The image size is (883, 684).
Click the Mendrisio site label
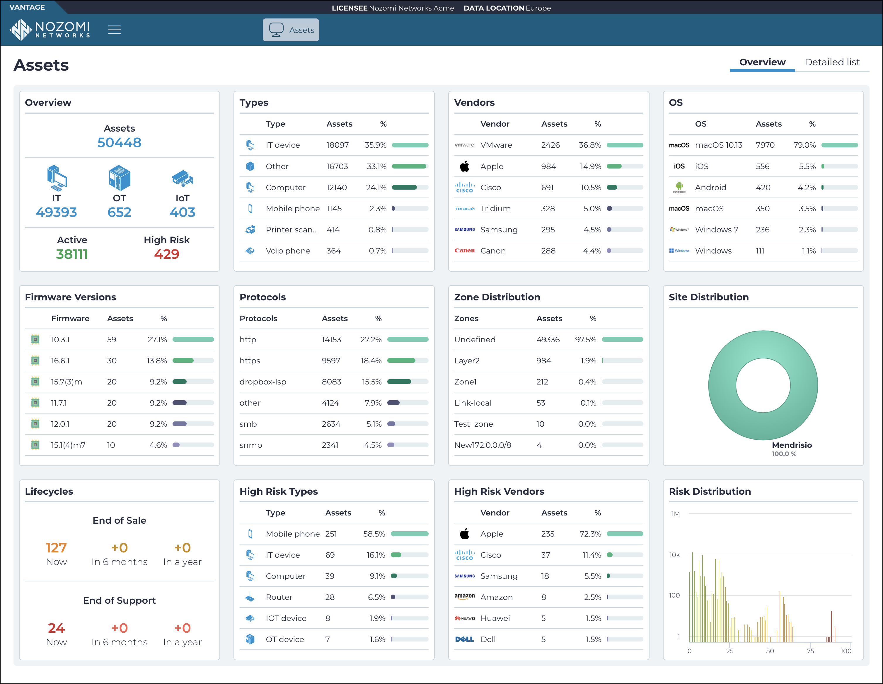coord(792,445)
